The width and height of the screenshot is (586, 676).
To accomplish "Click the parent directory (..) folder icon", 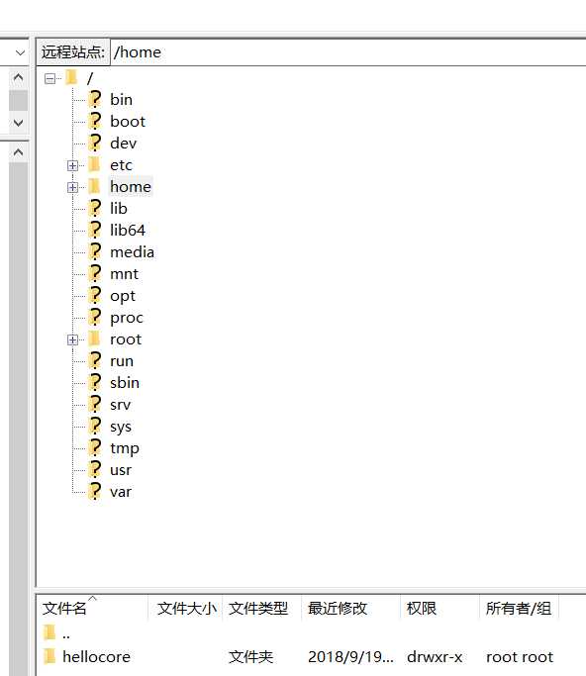I will (49, 632).
